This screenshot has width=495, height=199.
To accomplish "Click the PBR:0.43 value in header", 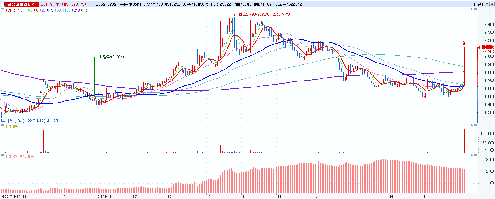I will (243, 4).
